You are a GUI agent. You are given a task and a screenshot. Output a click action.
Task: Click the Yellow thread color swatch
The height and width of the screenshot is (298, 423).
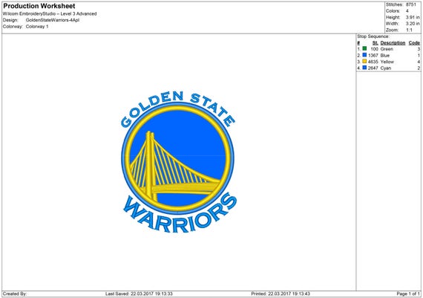[364, 62]
